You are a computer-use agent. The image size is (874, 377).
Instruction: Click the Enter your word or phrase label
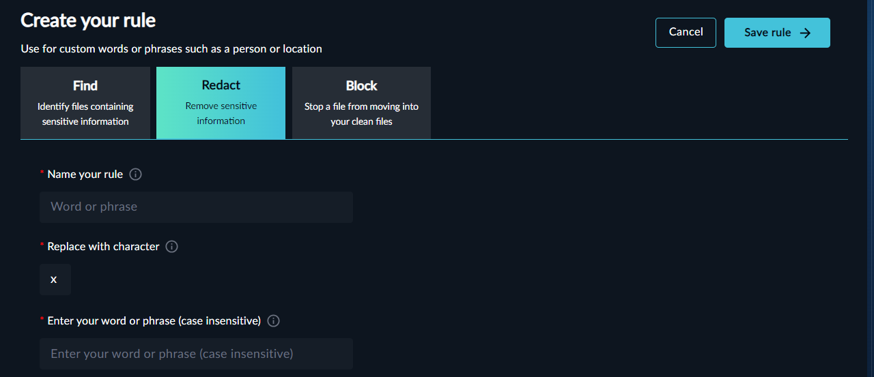[x=154, y=321]
